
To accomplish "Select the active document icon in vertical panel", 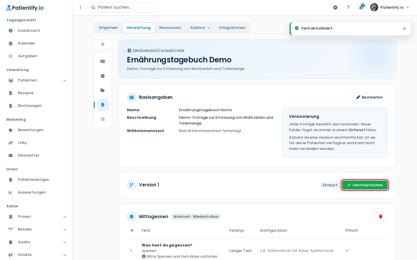I will pyautogui.click(x=103, y=105).
